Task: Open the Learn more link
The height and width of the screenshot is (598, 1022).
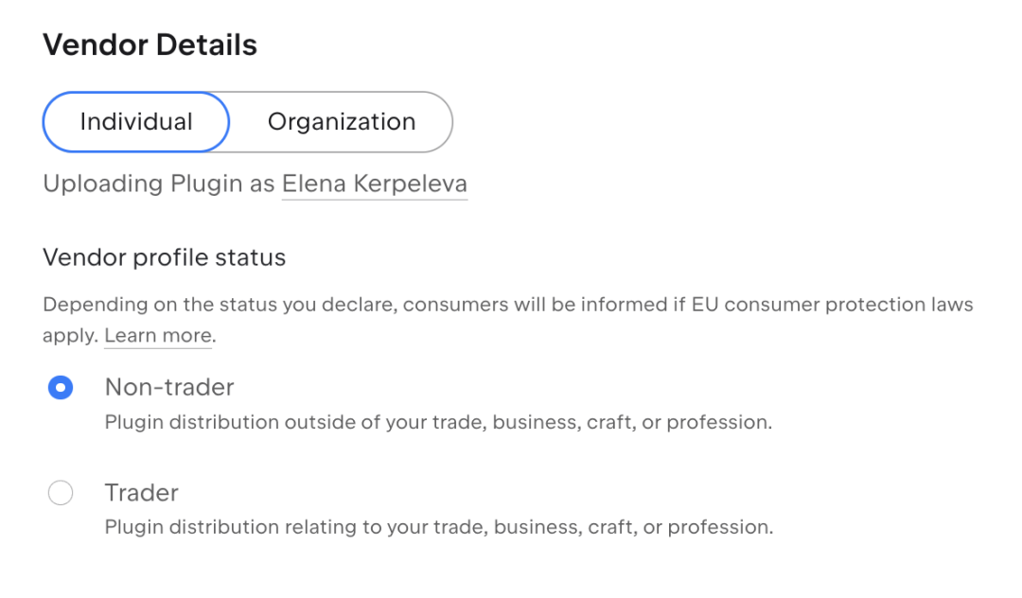Action: 158,336
